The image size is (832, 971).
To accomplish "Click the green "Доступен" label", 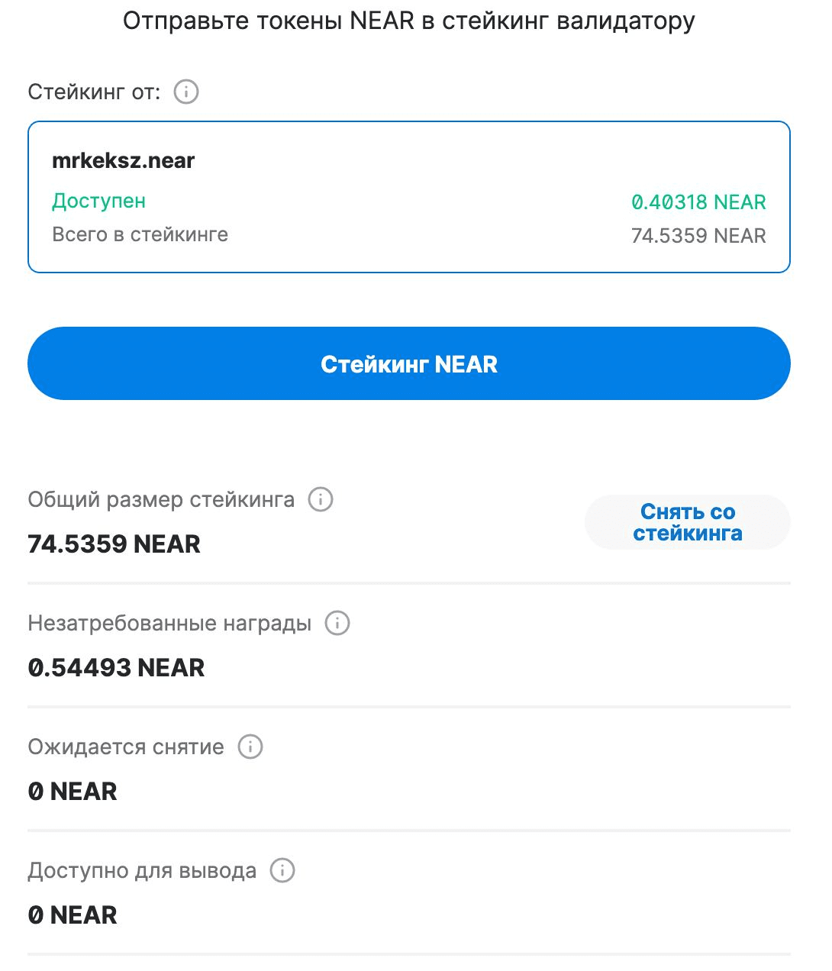I will [98, 202].
